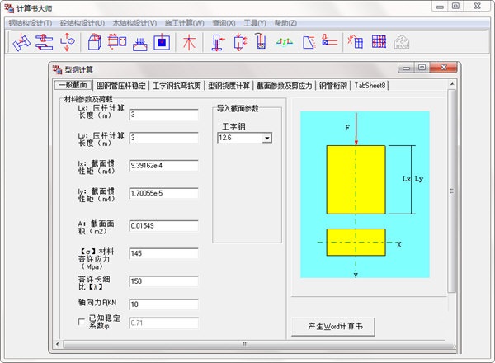This screenshot has height=363, width=495.
Task: Select the 钢管桁架 tab
Action: click(x=332, y=85)
